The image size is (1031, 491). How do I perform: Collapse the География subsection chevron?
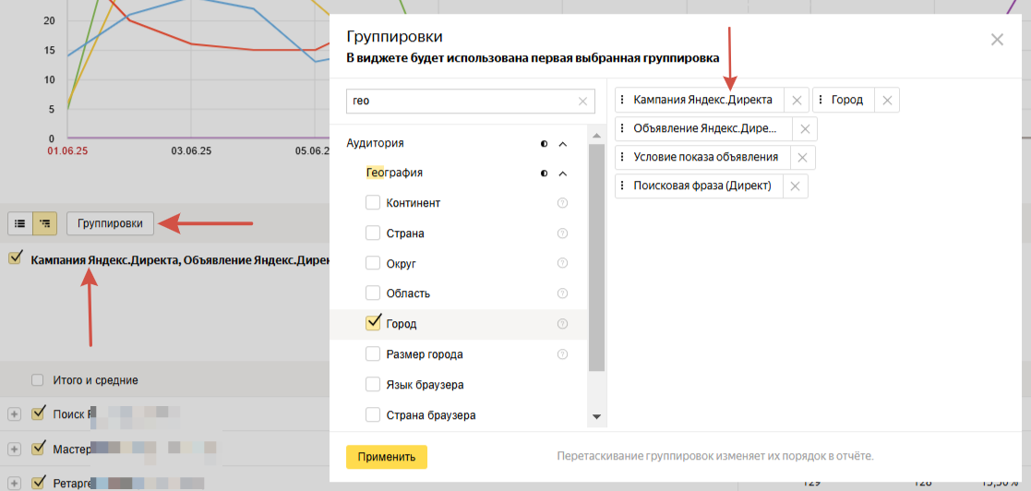pyautogui.click(x=562, y=174)
